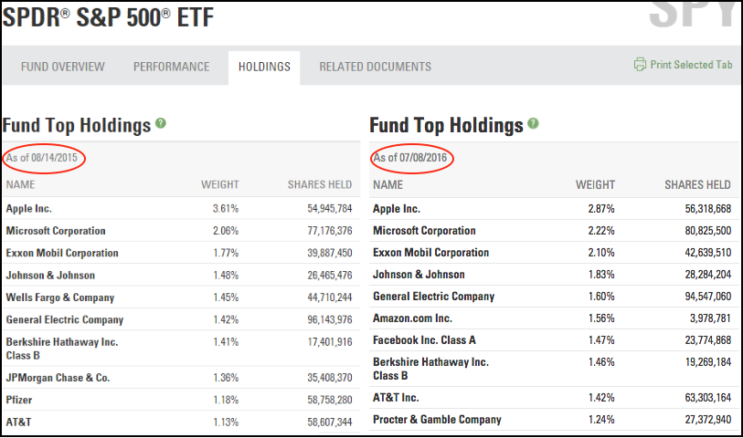Click help icon beside left Fund Top Holdings

(161, 123)
